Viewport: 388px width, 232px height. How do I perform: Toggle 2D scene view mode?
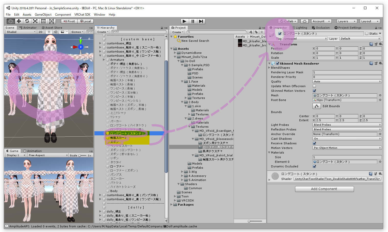point(40,32)
